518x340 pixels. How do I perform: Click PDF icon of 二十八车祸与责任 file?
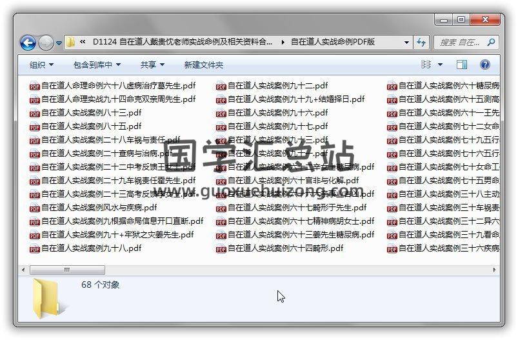coord(35,141)
